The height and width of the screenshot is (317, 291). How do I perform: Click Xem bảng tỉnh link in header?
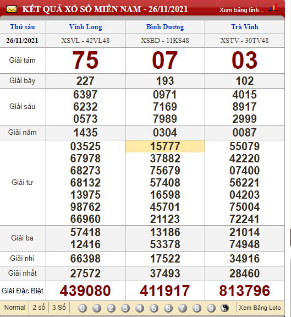tap(241, 10)
